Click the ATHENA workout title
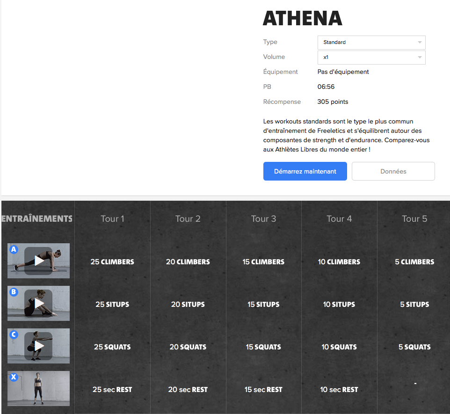450x414 pixels. coord(303,18)
